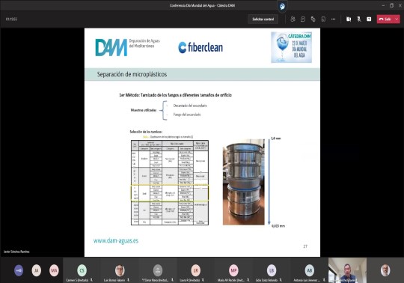Screen dimensions: 404x283
Task: Open the more actions ellipsis menu
Action: point(334,19)
